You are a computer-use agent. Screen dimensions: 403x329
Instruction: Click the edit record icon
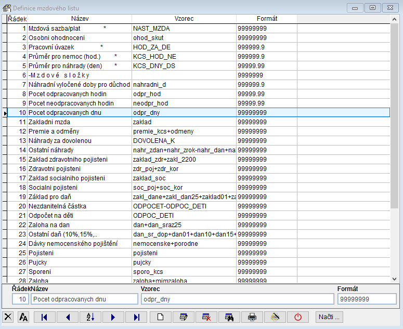point(184,317)
